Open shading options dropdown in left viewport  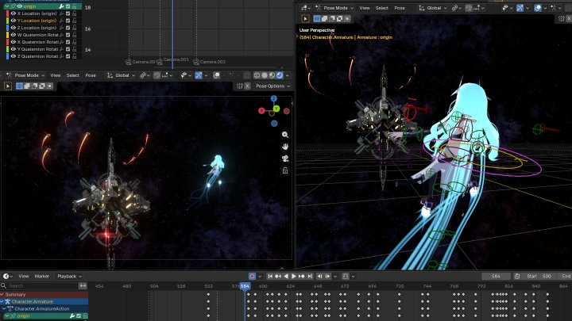(288, 75)
